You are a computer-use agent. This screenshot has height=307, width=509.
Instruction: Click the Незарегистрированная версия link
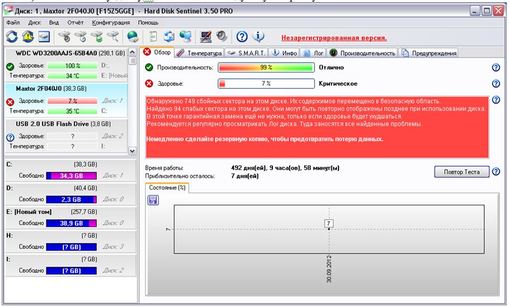click(334, 38)
